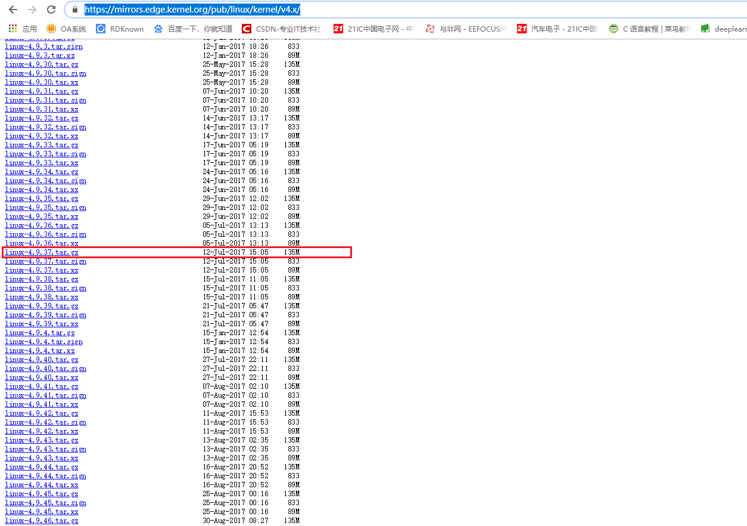Open the linux-4.9.32.tar.gz link
This screenshot has width=747, height=526.
(x=41, y=118)
